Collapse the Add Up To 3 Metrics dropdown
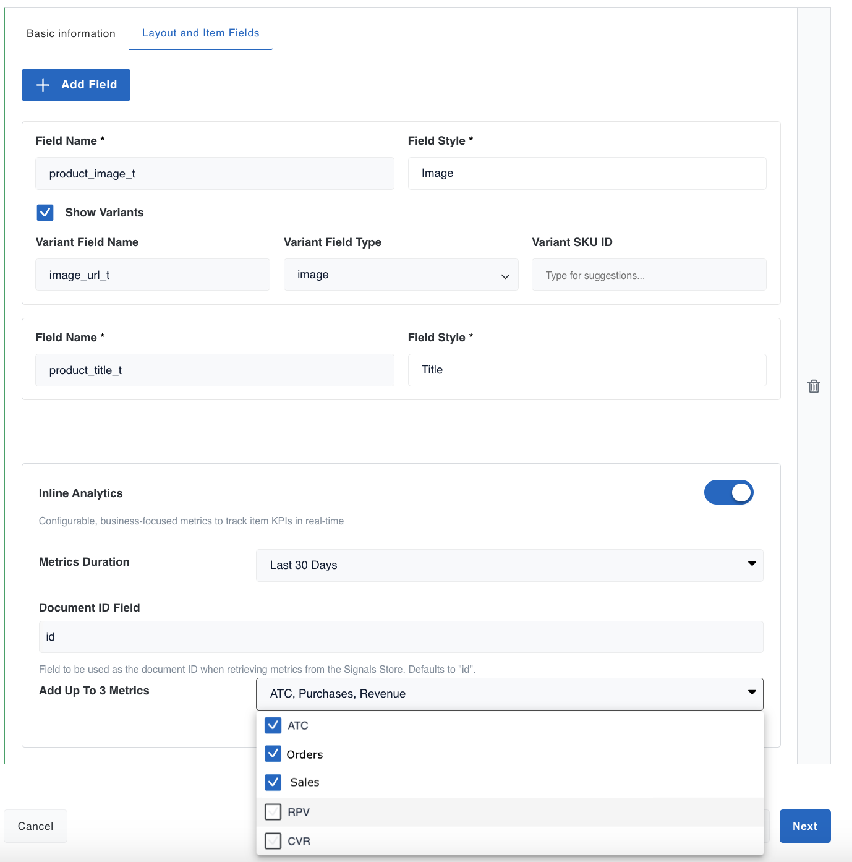 (x=509, y=694)
